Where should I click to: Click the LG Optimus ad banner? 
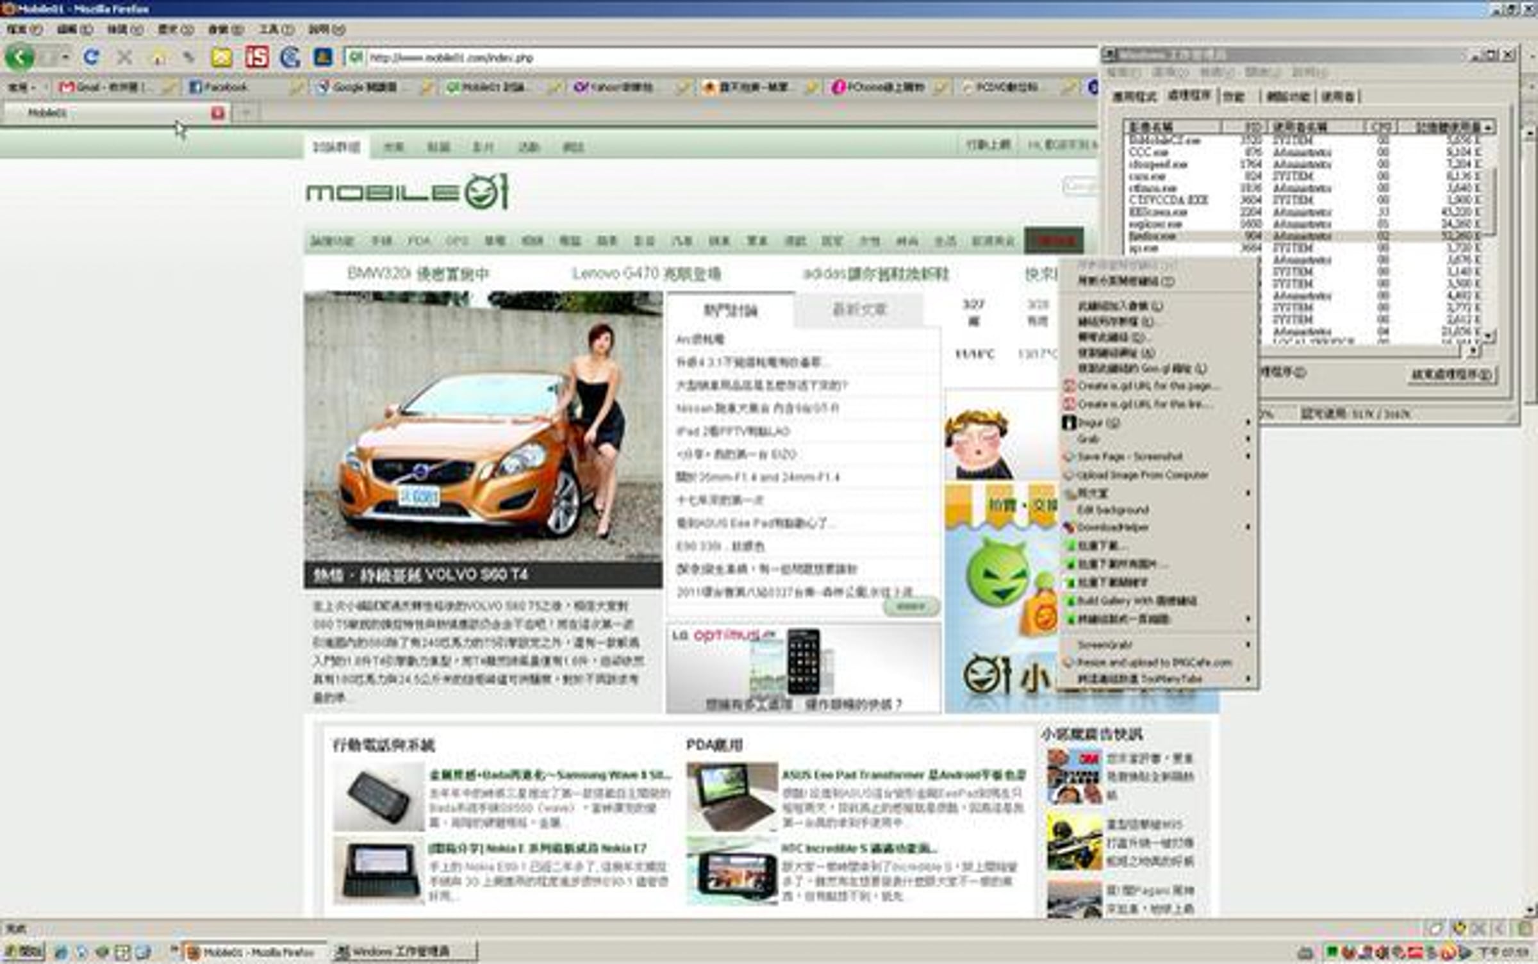(x=804, y=668)
